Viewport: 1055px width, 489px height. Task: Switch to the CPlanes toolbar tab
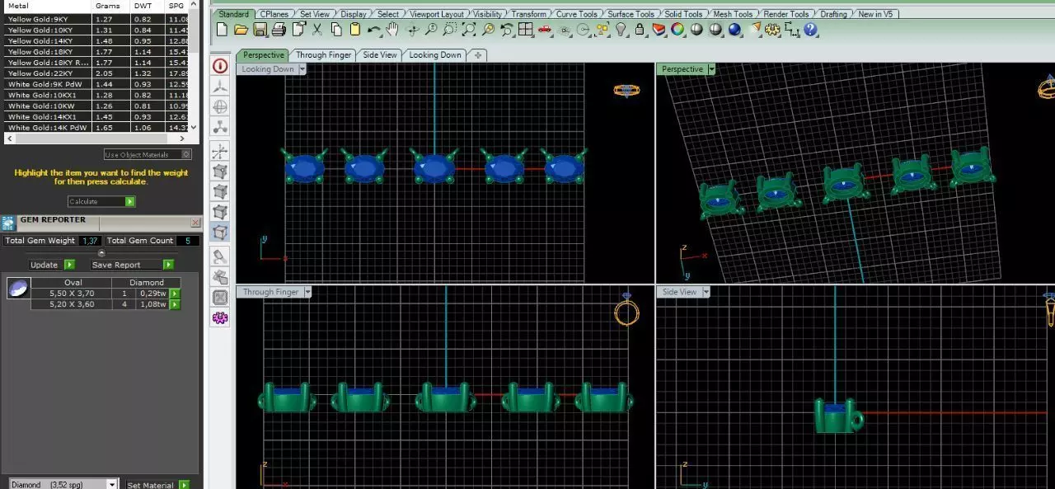(x=274, y=14)
